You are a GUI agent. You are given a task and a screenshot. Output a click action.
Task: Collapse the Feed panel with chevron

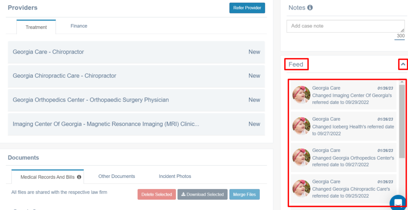coord(403,64)
